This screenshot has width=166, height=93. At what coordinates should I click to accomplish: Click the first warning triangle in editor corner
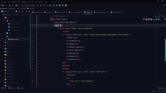156,16
